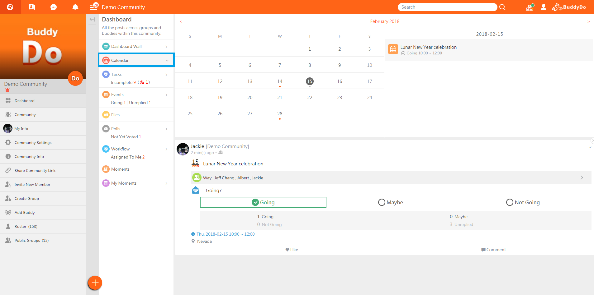This screenshot has width=594, height=295.
Task: Open the menu list icon with 28 badge
Action: (94, 7)
